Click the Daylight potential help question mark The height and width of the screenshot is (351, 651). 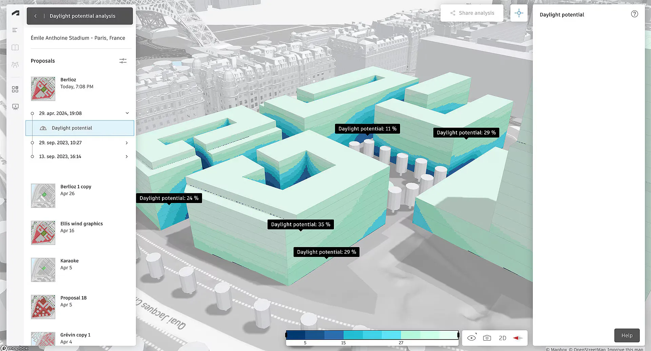635,14
